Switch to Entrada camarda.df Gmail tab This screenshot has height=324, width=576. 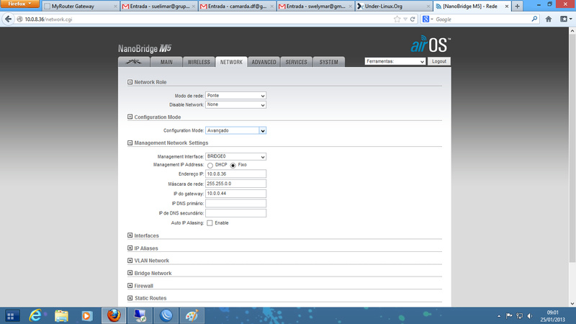(238, 6)
